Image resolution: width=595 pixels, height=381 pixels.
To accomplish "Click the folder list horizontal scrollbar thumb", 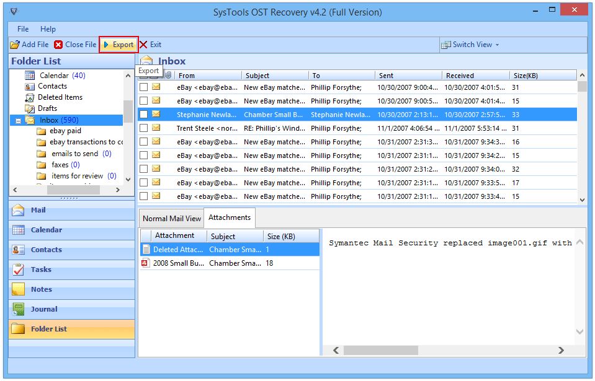I will pyautogui.click(x=73, y=190).
